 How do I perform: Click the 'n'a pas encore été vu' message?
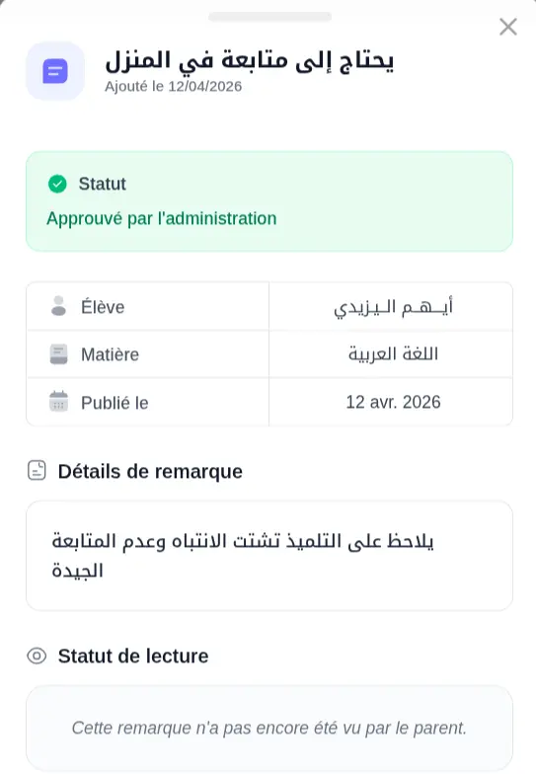click(269, 728)
